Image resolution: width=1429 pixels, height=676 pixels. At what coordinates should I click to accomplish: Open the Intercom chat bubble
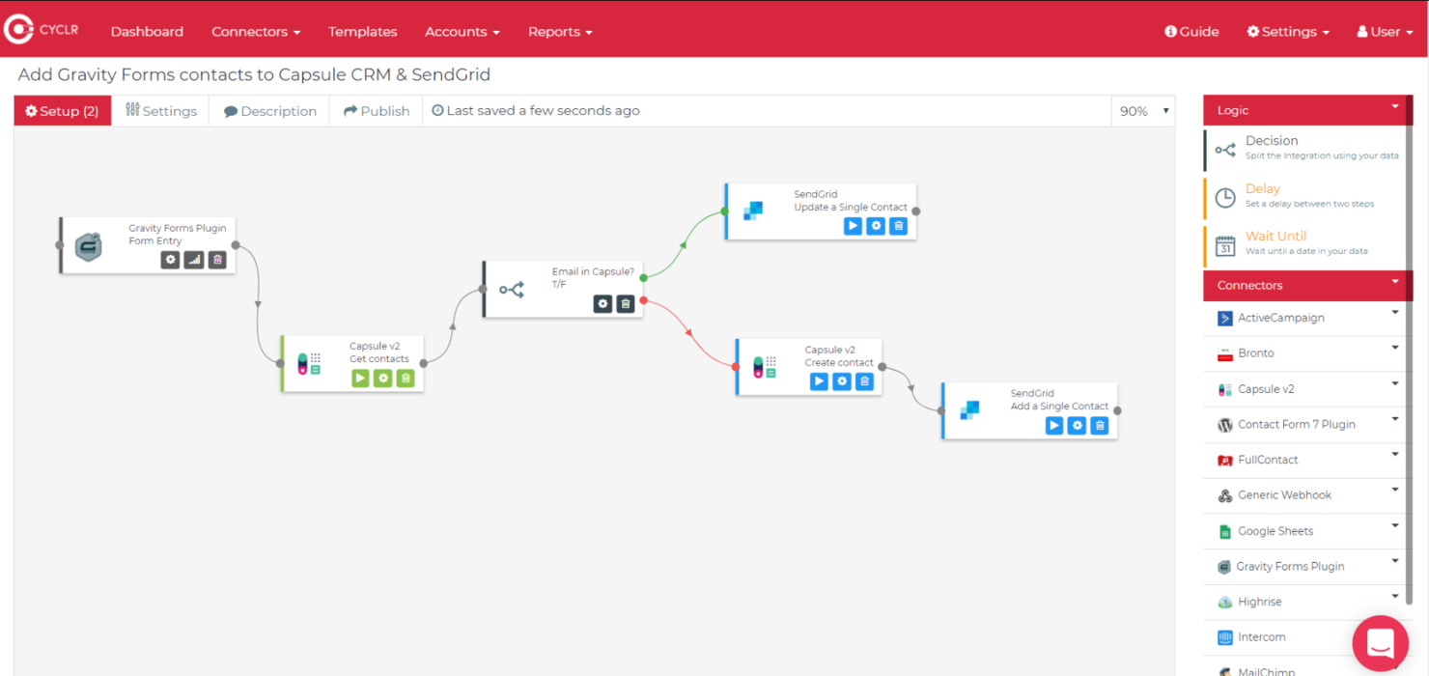click(1380, 643)
